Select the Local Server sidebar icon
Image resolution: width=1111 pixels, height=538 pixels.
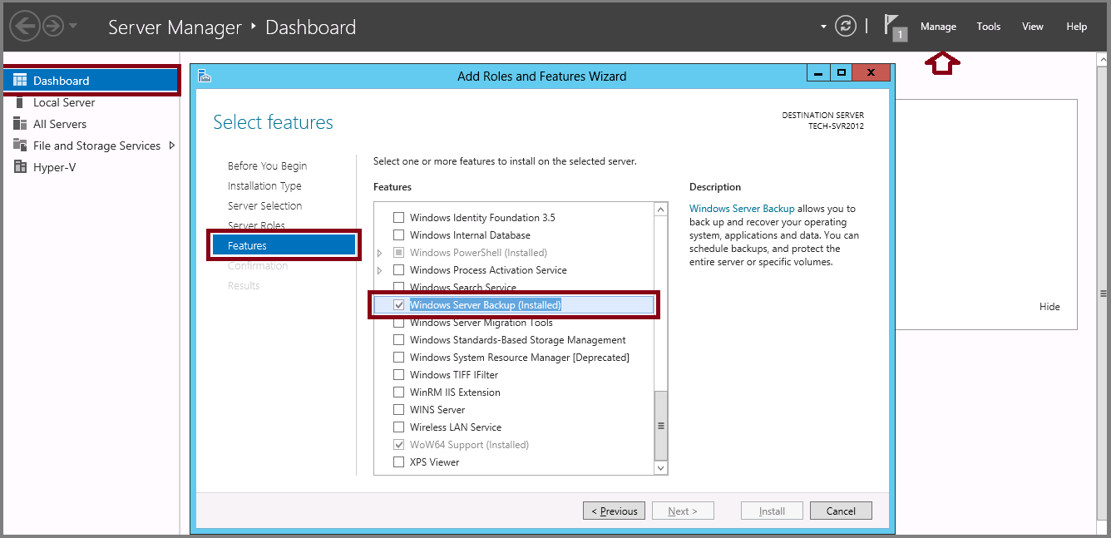click(x=20, y=102)
